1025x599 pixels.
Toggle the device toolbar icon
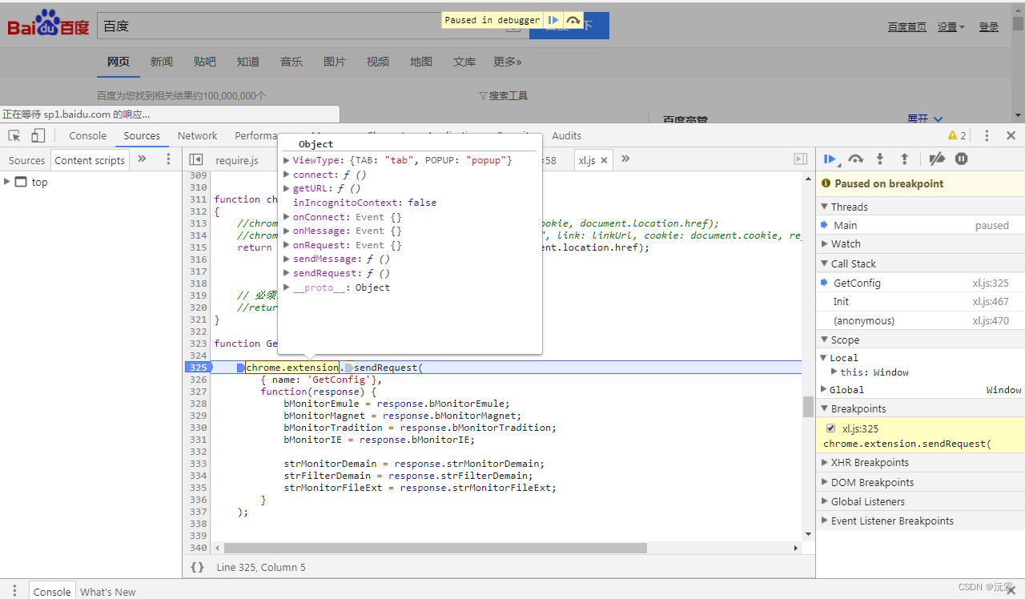[x=38, y=136]
